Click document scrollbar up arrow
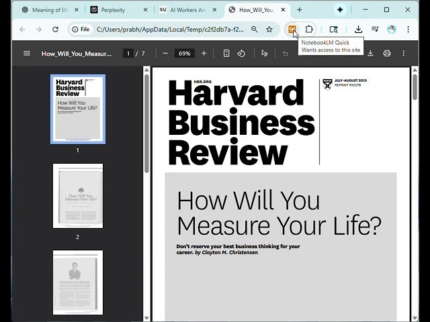Image resolution: width=430 pixels, height=322 pixels. [415, 70]
